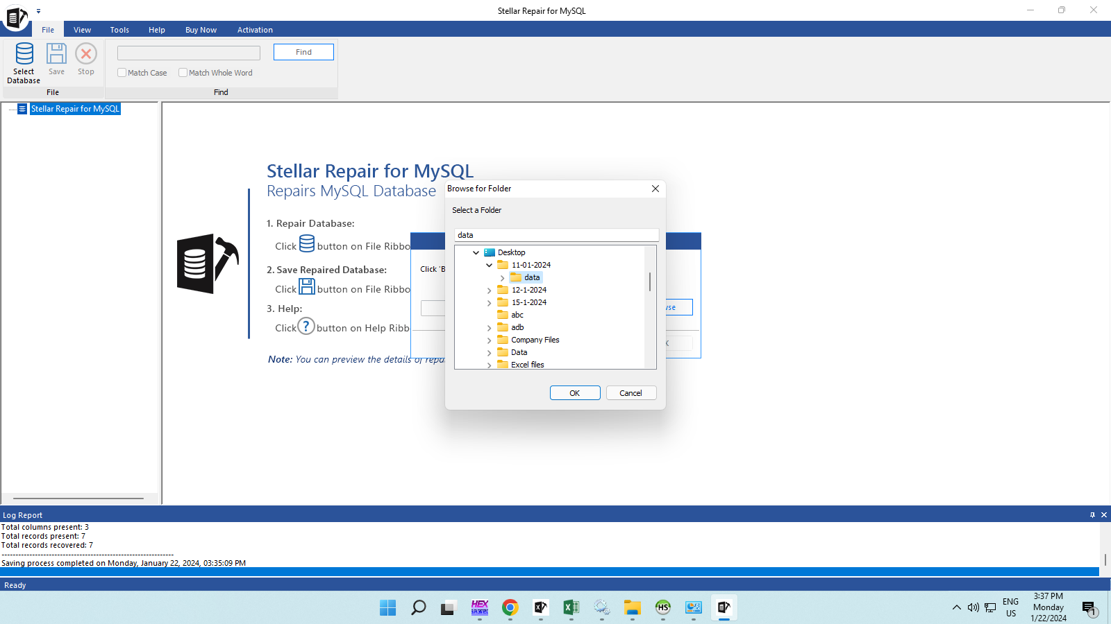Click OK in the Browse for Folder dialog
The image size is (1111, 624).
[x=574, y=392]
